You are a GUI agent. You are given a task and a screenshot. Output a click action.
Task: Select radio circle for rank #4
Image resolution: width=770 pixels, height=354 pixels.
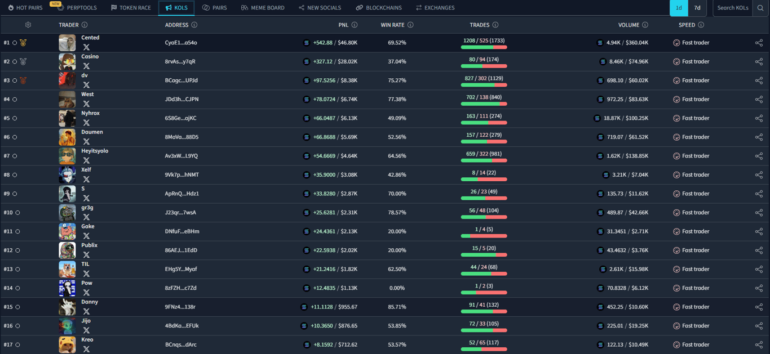[x=15, y=99]
